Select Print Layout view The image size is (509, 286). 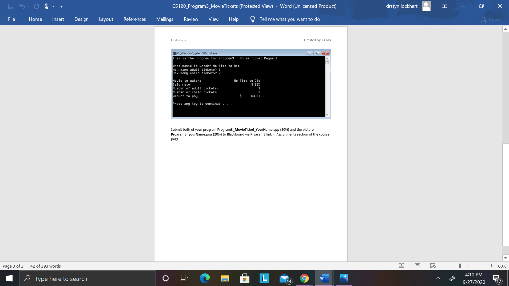tap(417, 266)
